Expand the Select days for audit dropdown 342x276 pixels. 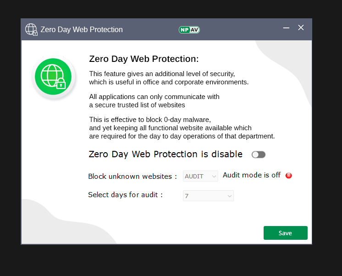coord(208,196)
